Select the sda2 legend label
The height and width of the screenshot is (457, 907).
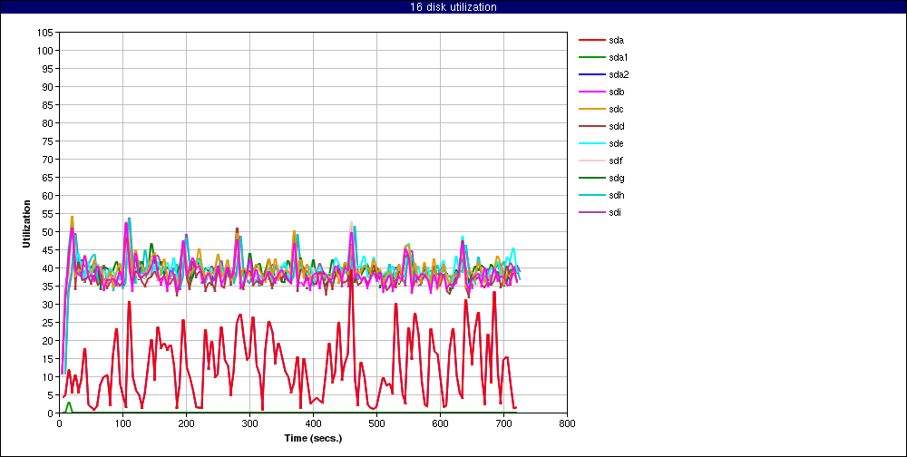(619, 74)
